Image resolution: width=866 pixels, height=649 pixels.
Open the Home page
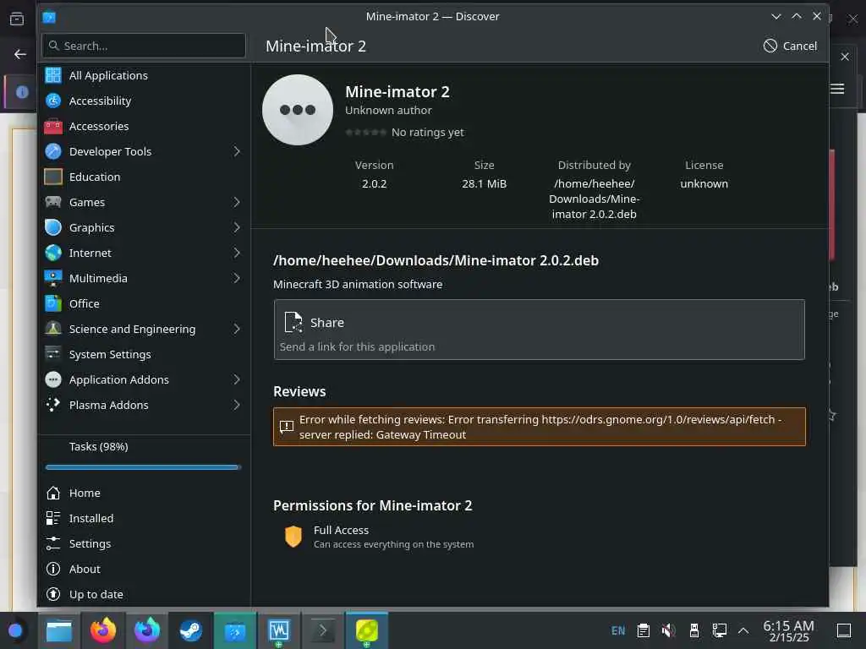pyautogui.click(x=144, y=493)
